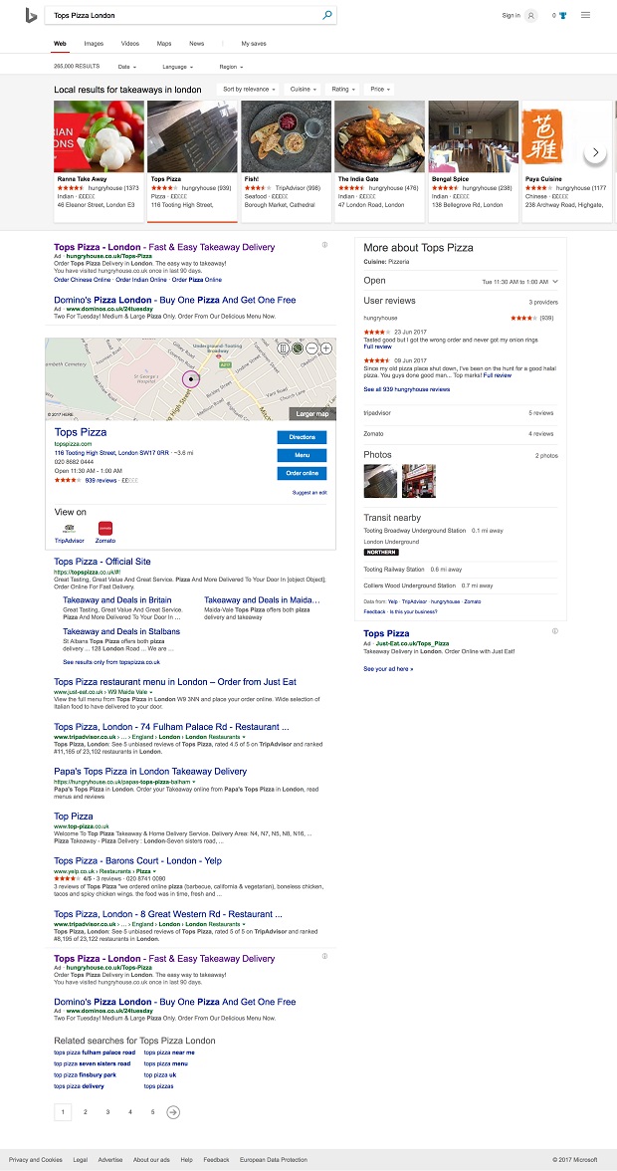The image size is (617, 1171).
Task: Click the next arrow on local results carousel
Action: pyautogui.click(x=595, y=152)
